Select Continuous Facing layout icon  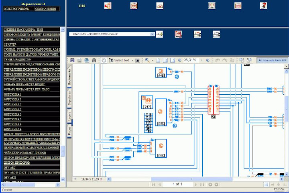click(x=278, y=184)
